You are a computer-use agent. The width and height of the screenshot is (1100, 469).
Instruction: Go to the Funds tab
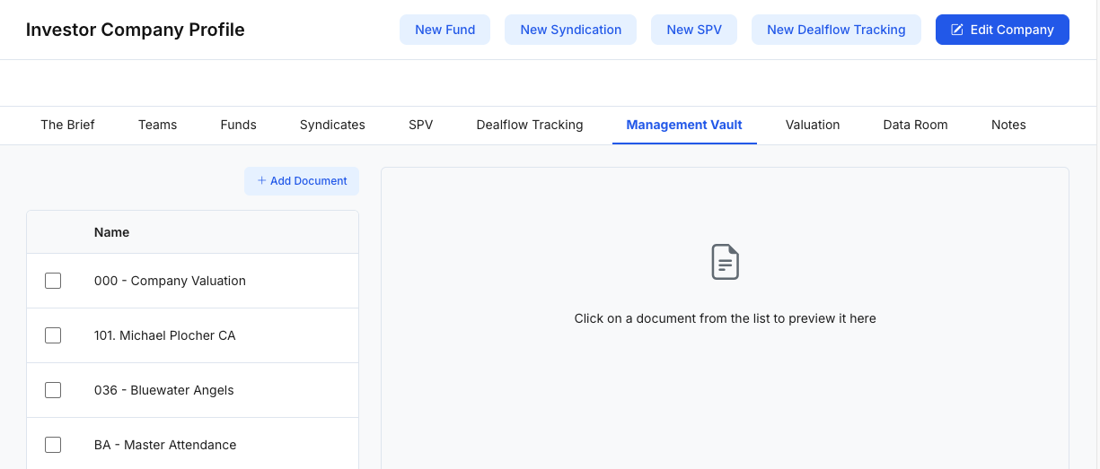pos(238,125)
